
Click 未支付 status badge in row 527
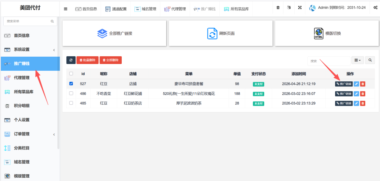[258, 84]
